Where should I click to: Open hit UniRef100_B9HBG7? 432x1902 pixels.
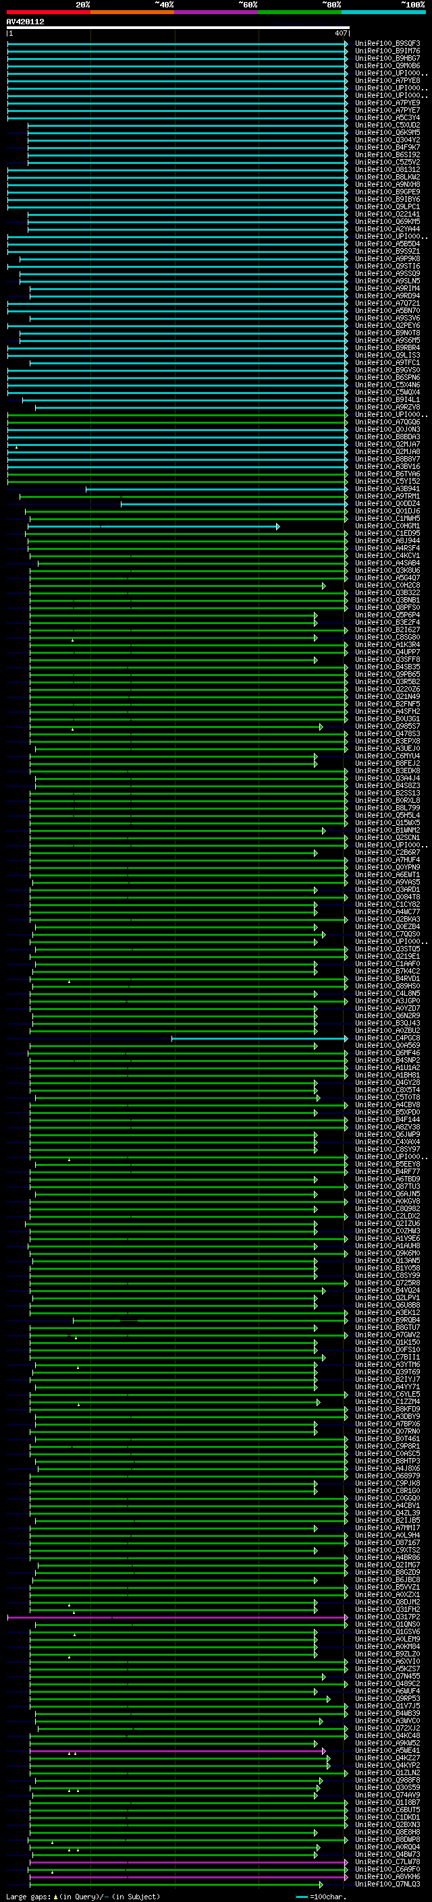point(387,58)
